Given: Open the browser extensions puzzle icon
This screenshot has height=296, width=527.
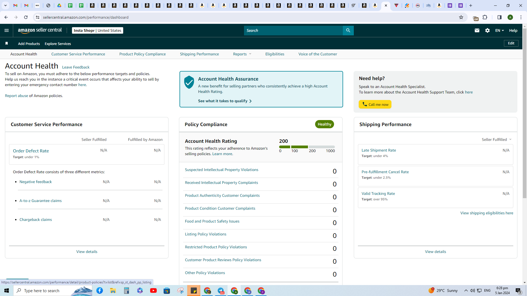Looking at the screenshot, I should [x=485, y=17].
